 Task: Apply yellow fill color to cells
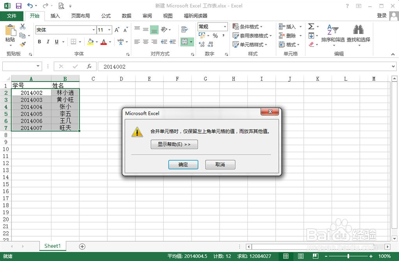(x=90, y=42)
